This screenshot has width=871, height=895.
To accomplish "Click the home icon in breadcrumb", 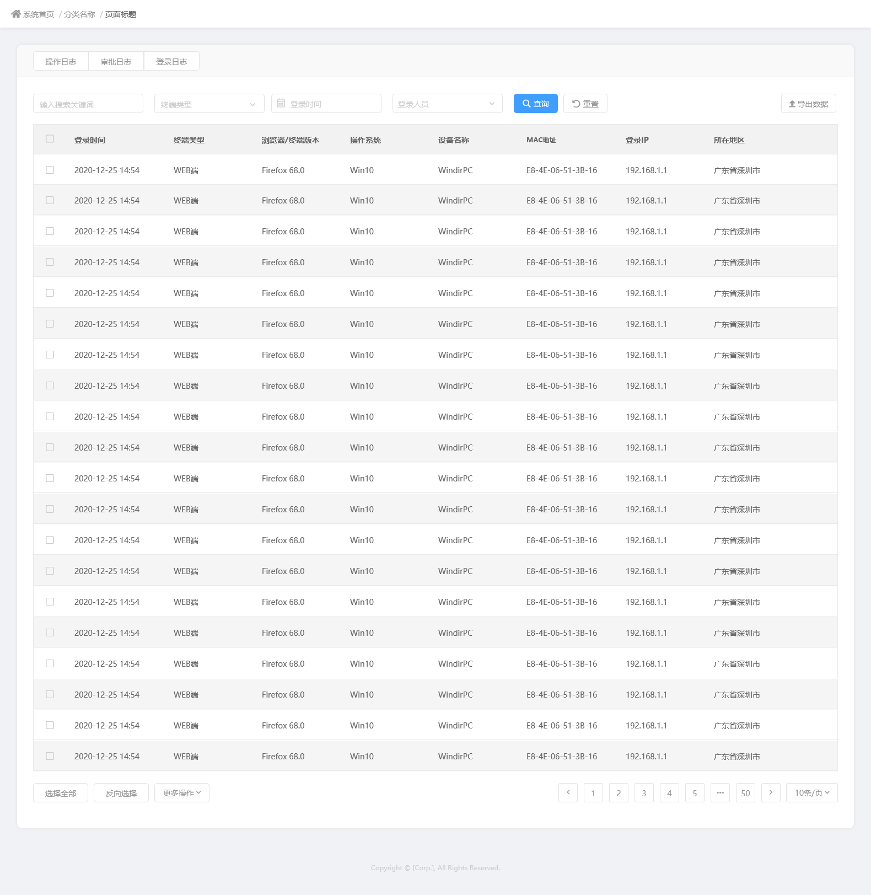I will [15, 14].
